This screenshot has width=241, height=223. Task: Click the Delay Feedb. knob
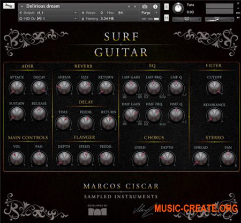[86, 123]
